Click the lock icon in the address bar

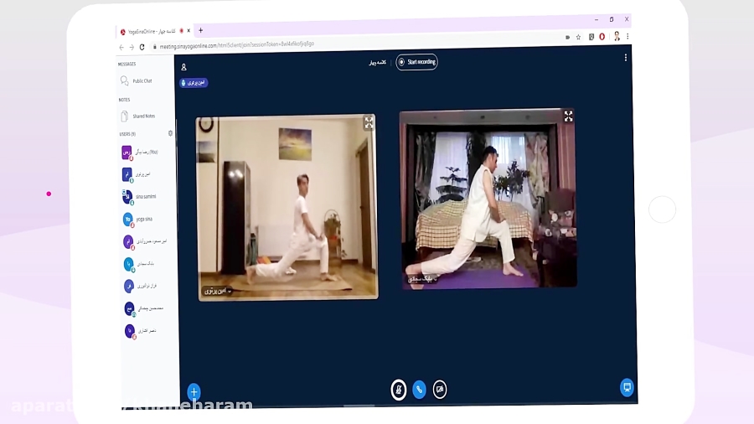coord(154,47)
